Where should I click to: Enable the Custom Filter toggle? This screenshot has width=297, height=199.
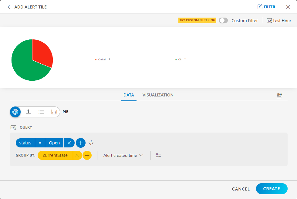pyautogui.click(x=223, y=20)
